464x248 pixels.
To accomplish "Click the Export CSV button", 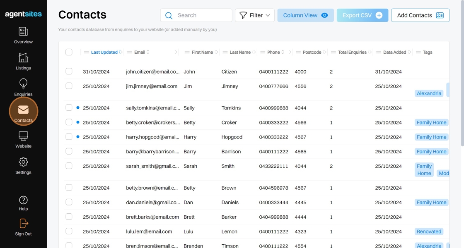I will click(362, 15).
